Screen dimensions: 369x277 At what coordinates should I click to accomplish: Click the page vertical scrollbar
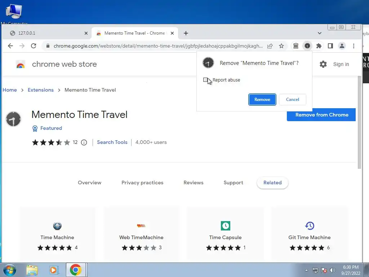pyautogui.click(x=359, y=122)
